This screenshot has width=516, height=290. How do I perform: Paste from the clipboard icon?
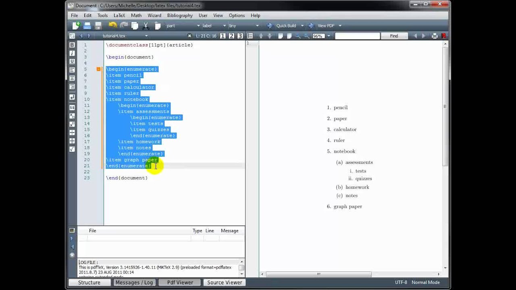coord(158,26)
